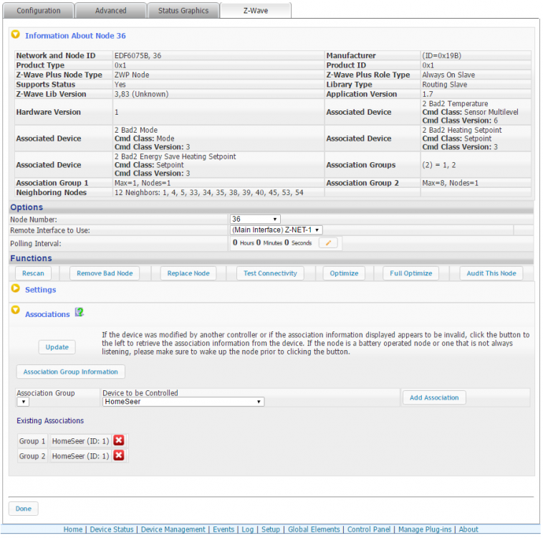The height and width of the screenshot is (538, 543).
Task: Delete the Group 1 HomeSeer association
Action: tap(119, 440)
